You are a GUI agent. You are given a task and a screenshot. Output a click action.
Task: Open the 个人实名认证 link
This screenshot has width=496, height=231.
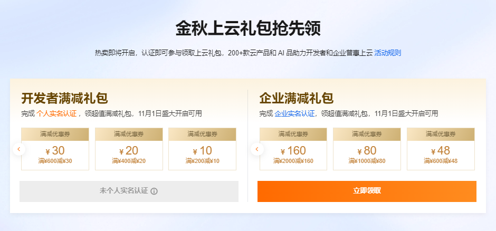click(56, 114)
